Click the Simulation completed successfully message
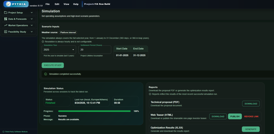Image resolution: width=274 pixels, height=134 pixels. tap(65, 74)
